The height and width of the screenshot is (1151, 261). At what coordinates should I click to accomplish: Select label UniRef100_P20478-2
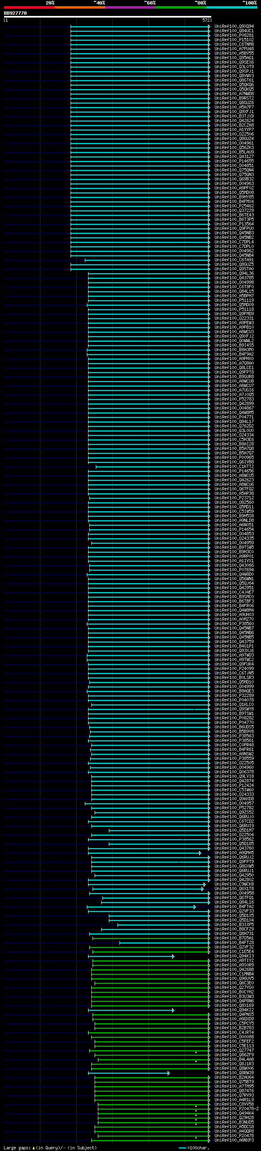pos(237,1109)
